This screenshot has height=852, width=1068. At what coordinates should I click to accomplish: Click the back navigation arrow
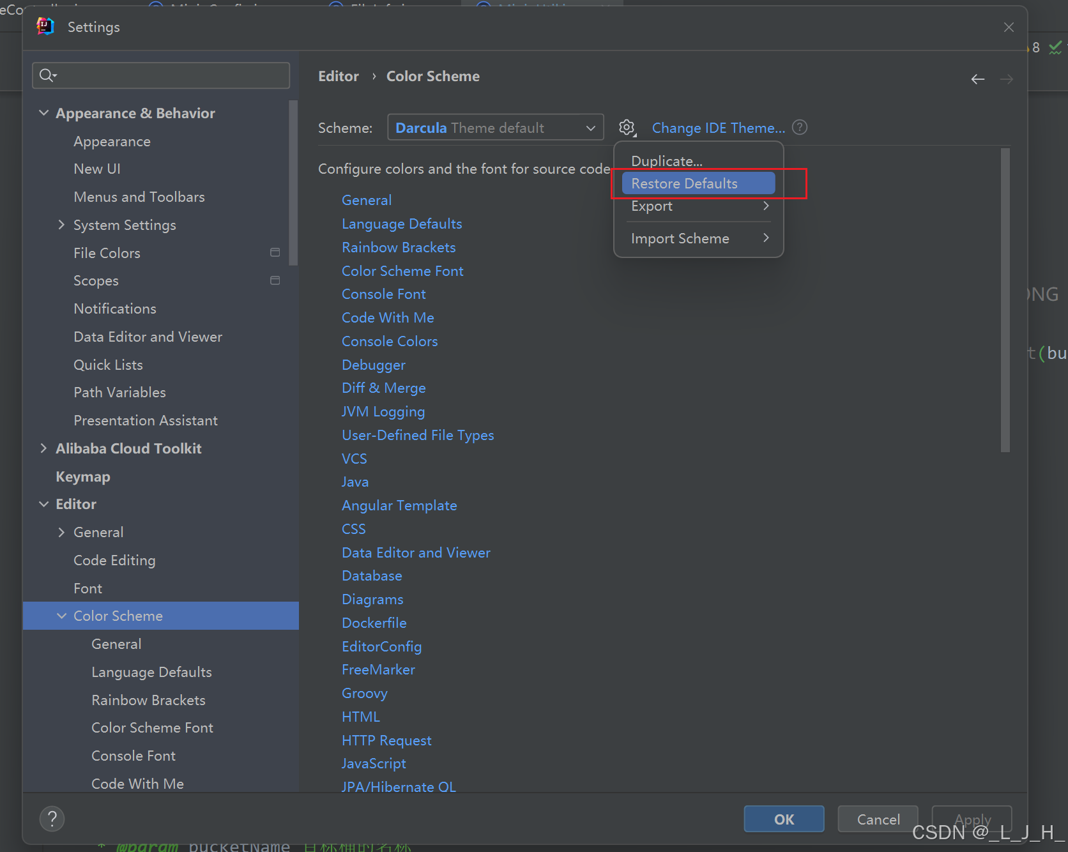click(x=977, y=79)
